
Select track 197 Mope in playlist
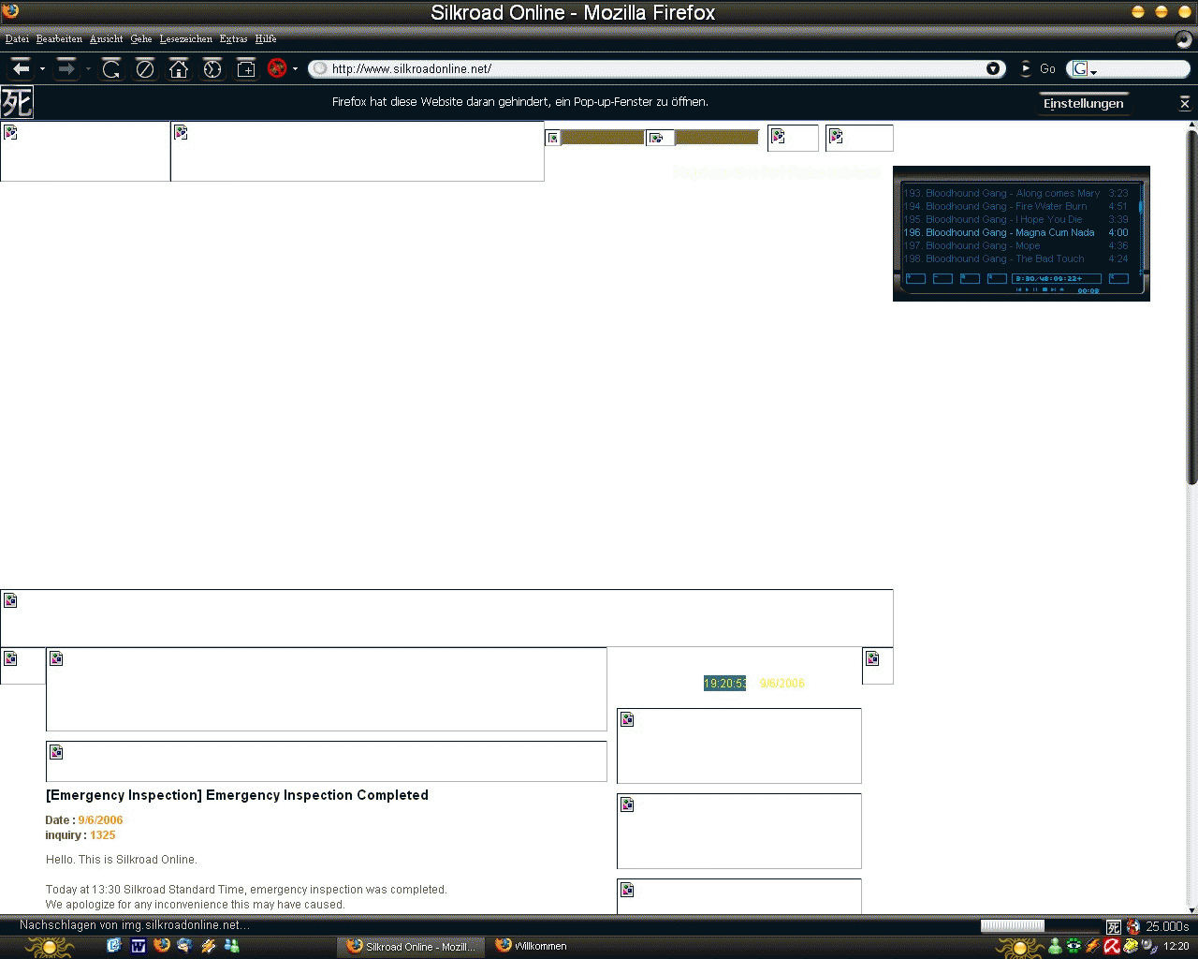(x=1015, y=245)
